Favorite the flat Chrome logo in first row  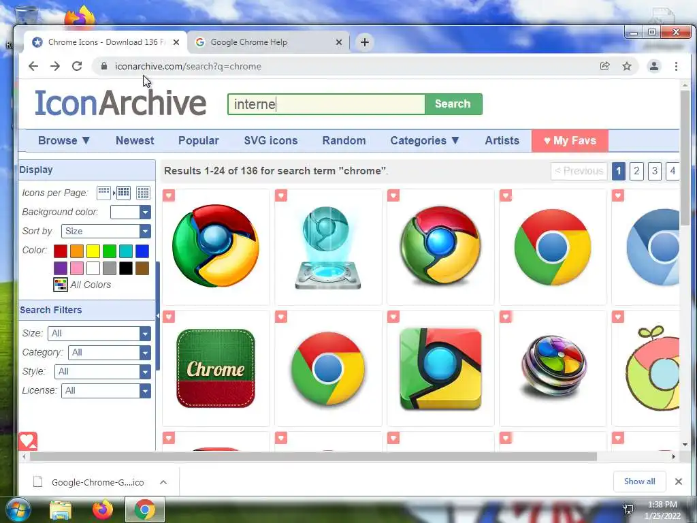506,195
